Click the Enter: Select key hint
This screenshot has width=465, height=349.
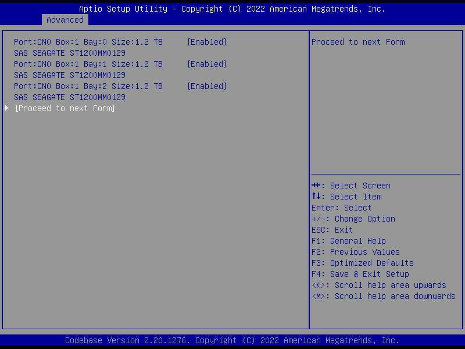pyautogui.click(x=341, y=208)
